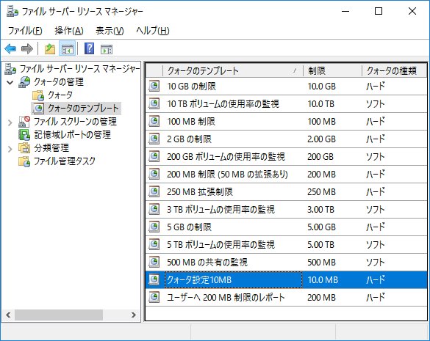Select 5 TB ボリュームの使用率の監視 template
The width and height of the screenshot is (430, 341).
coord(221,244)
